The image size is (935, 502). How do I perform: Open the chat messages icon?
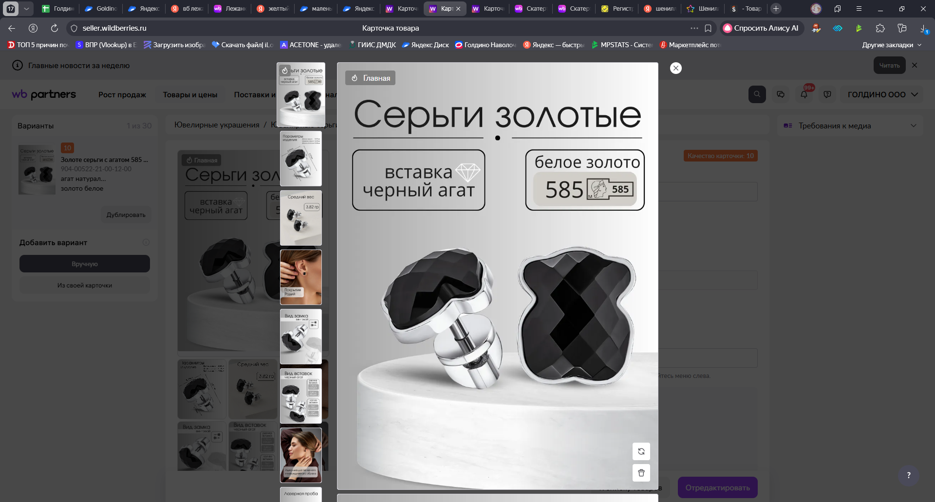pyautogui.click(x=781, y=94)
